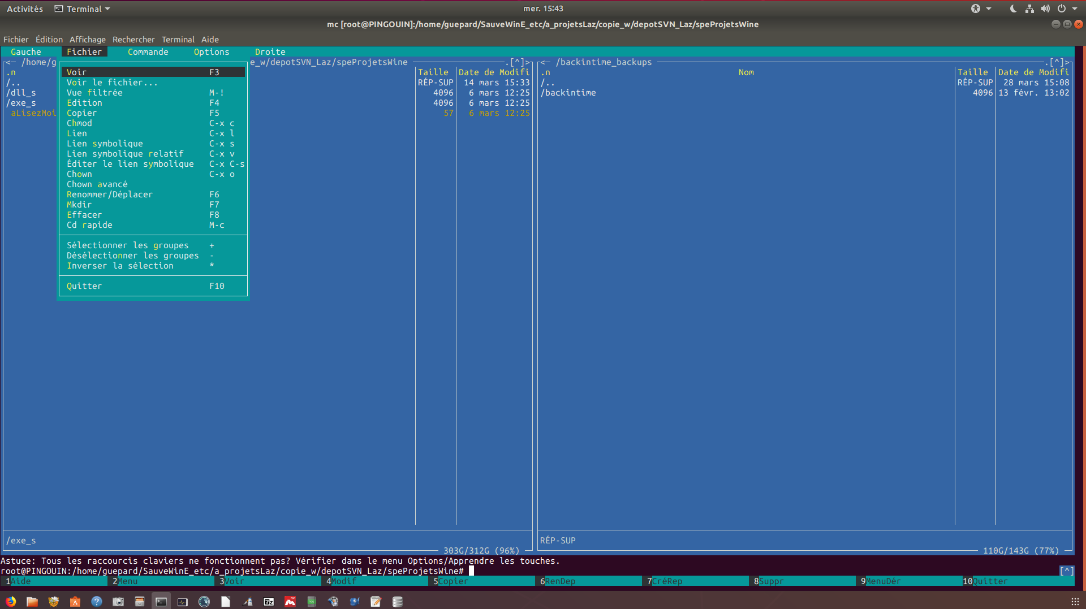
Task: Expand the accessibility dropdown arrow
Action: coord(989,8)
